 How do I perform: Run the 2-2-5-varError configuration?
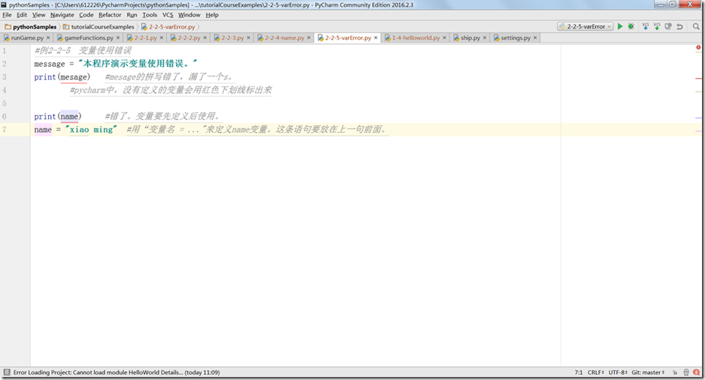pyautogui.click(x=620, y=26)
